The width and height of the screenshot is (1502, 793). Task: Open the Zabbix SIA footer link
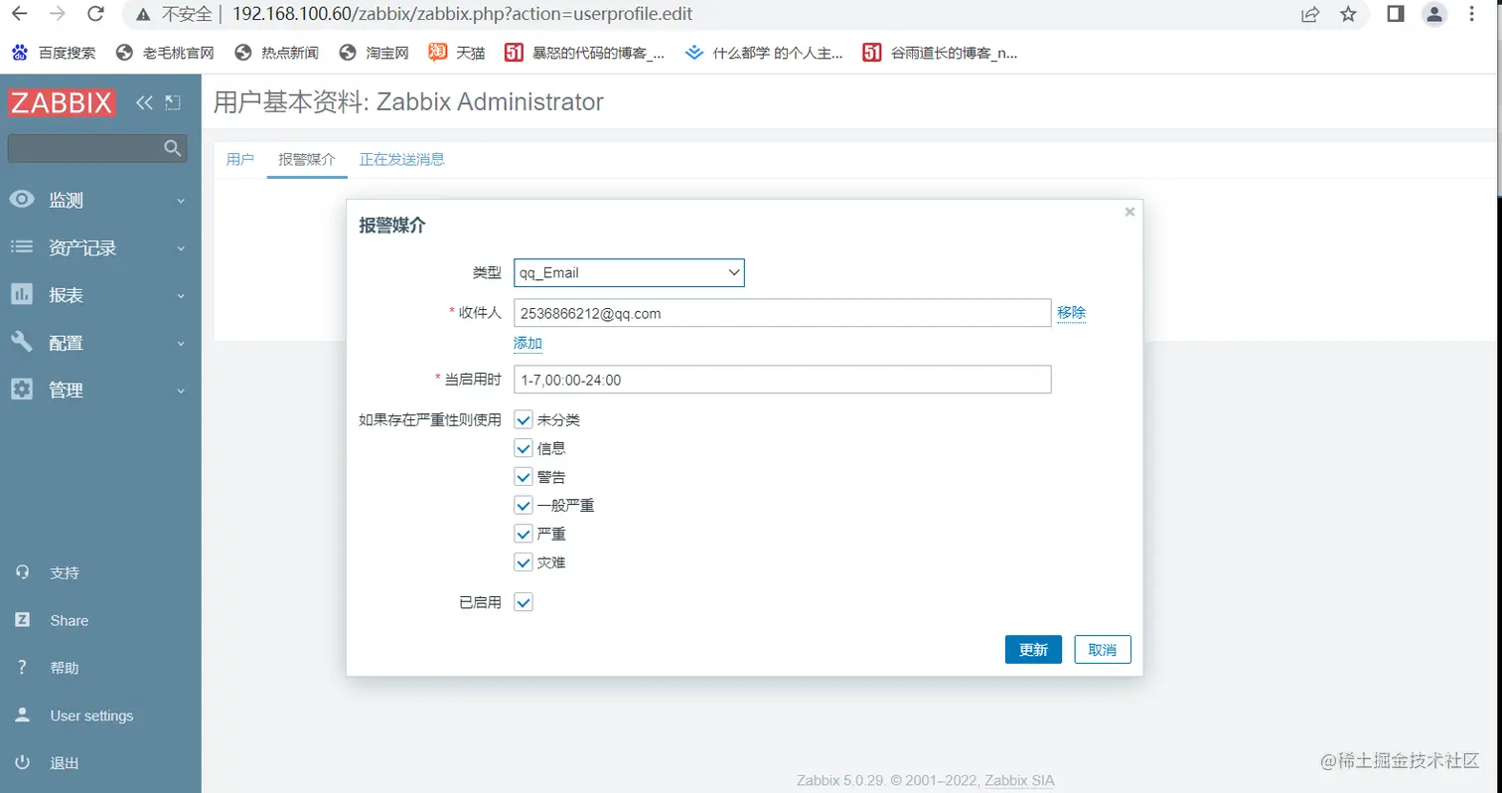click(1019, 781)
